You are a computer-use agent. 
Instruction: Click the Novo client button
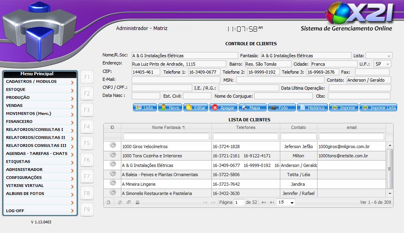pos(170,108)
